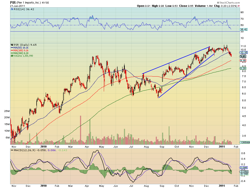Click the -0.4 level on the MACD axis
This screenshot has height=188, width=250.
coord(243,181)
